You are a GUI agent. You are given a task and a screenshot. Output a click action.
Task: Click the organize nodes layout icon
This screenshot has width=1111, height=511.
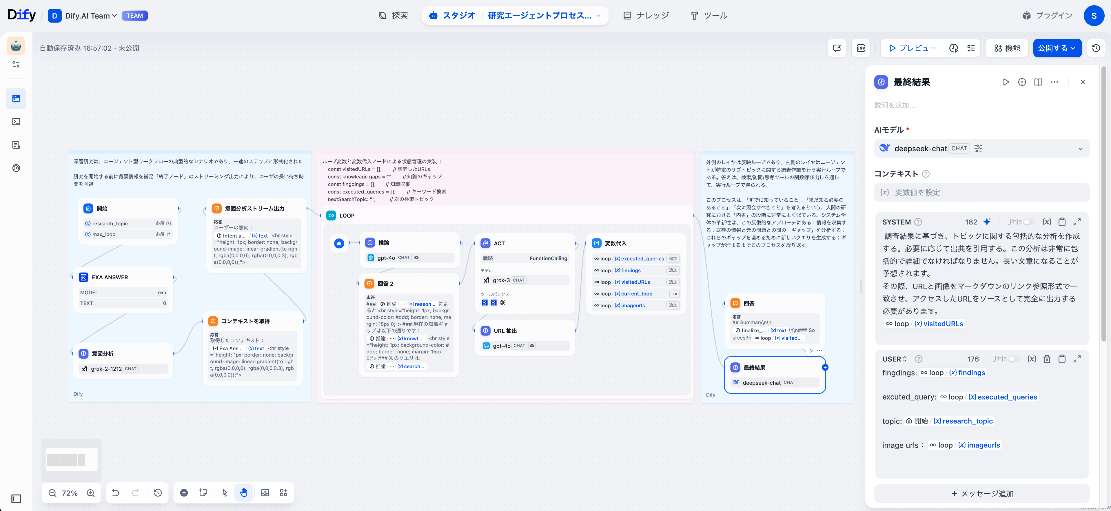point(283,493)
